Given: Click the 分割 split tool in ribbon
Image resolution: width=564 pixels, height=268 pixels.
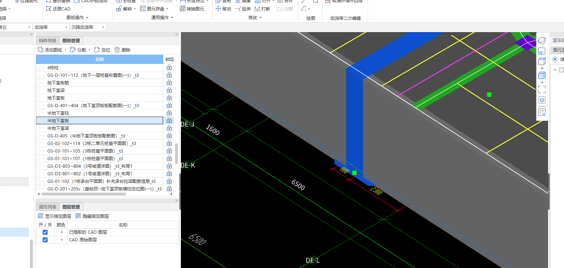Looking at the screenshot, I should tap(285, 9).
